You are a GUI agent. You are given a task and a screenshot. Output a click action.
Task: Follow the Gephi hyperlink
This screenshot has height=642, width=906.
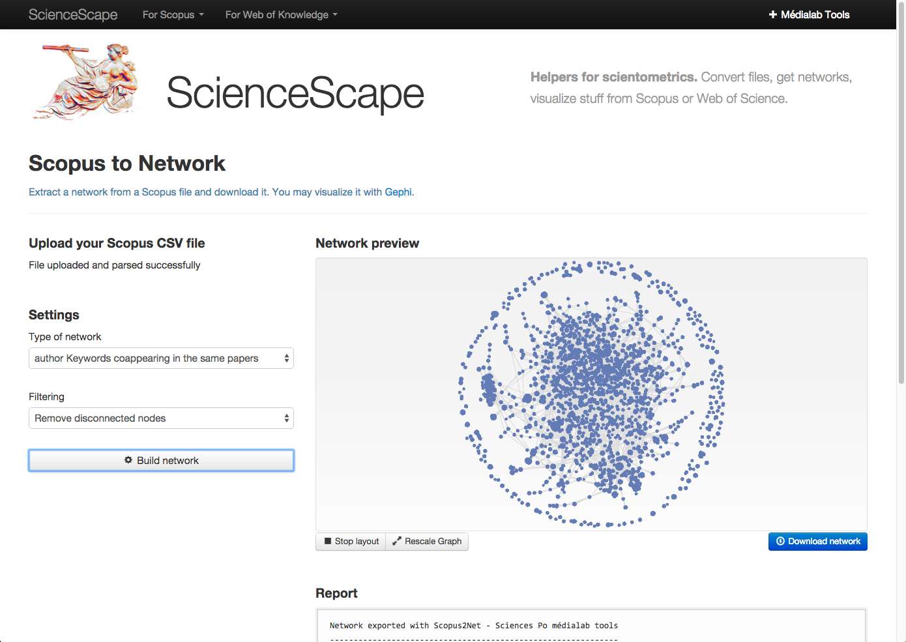click(x=398, y=192)
